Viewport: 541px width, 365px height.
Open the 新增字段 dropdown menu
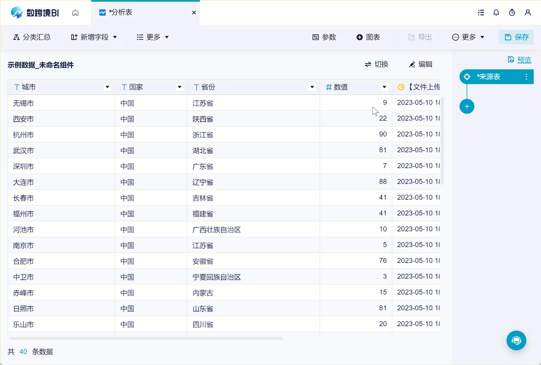point(94,37)
